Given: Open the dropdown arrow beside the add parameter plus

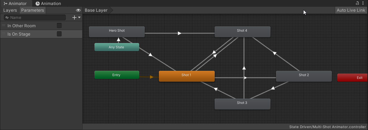Looking at the screenshot, I should click(79, 17).
